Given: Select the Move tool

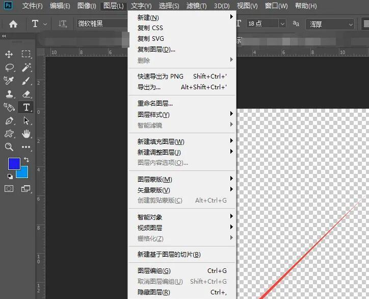Looking at the screenshot, I should pyautogui.click(x=9, y=54).
